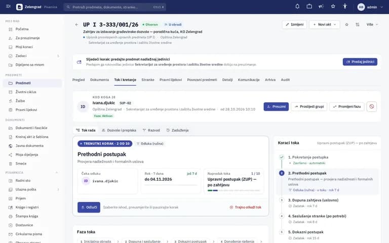The width and height of the screenshot is (389, 243).
Task: Star this case as favorite
Action: [x=346, y=24]
